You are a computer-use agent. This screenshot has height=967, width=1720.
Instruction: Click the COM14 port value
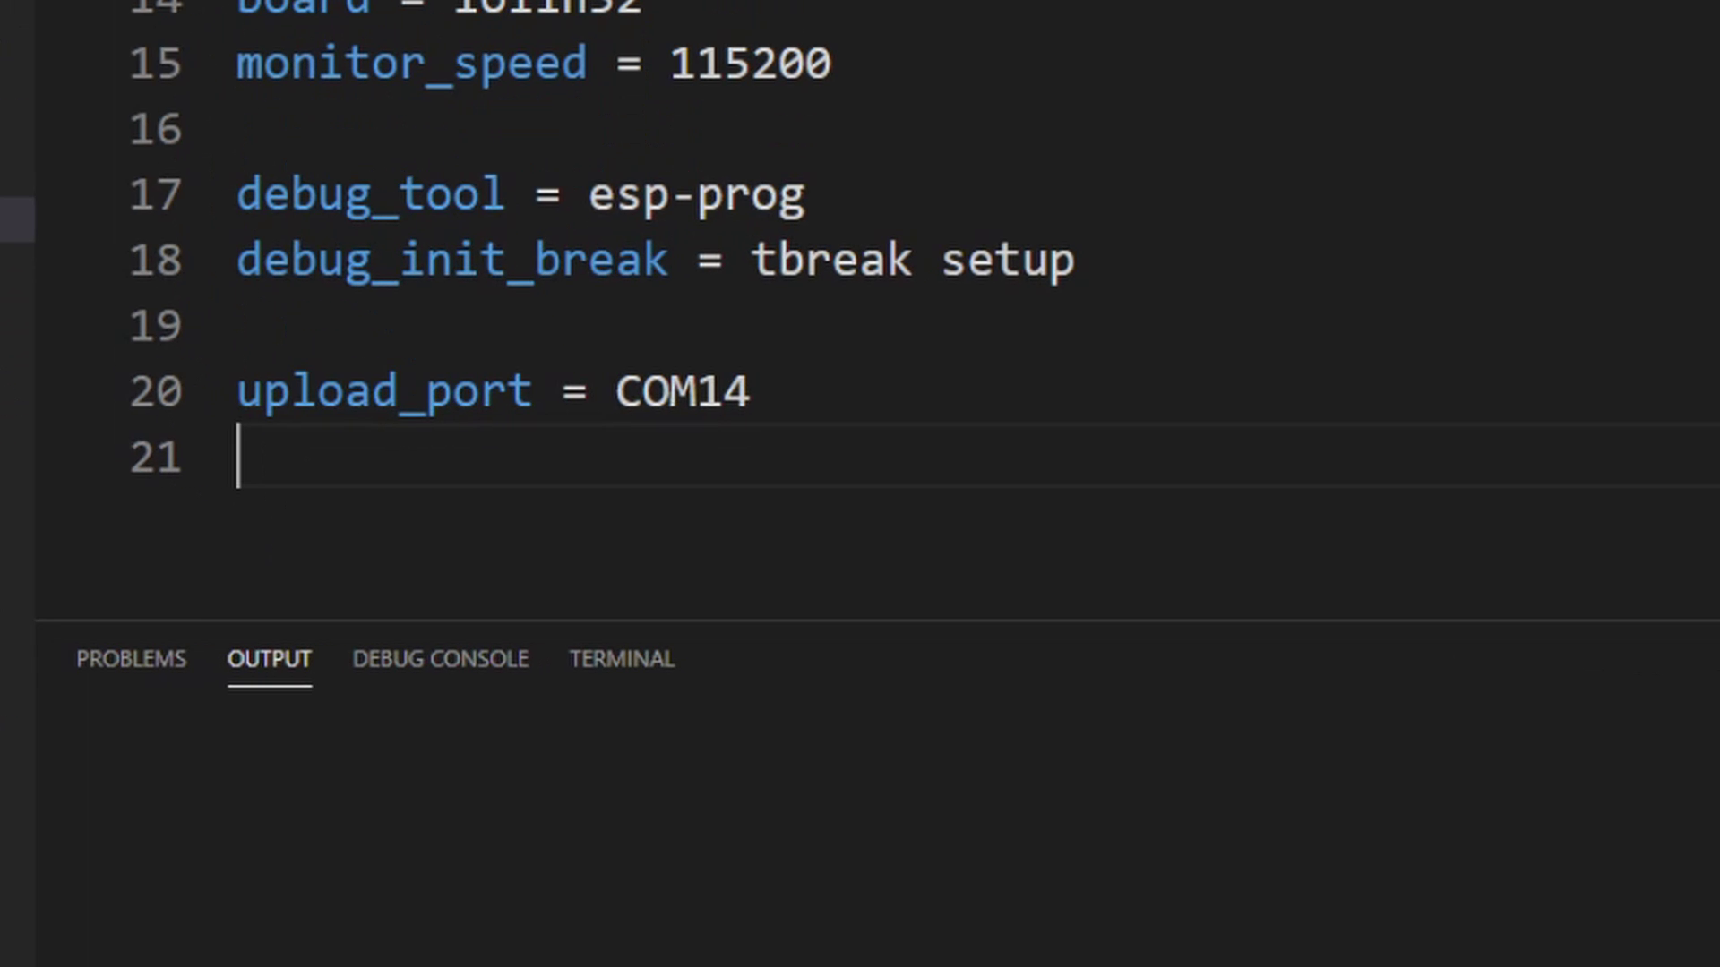coord(683,391)
